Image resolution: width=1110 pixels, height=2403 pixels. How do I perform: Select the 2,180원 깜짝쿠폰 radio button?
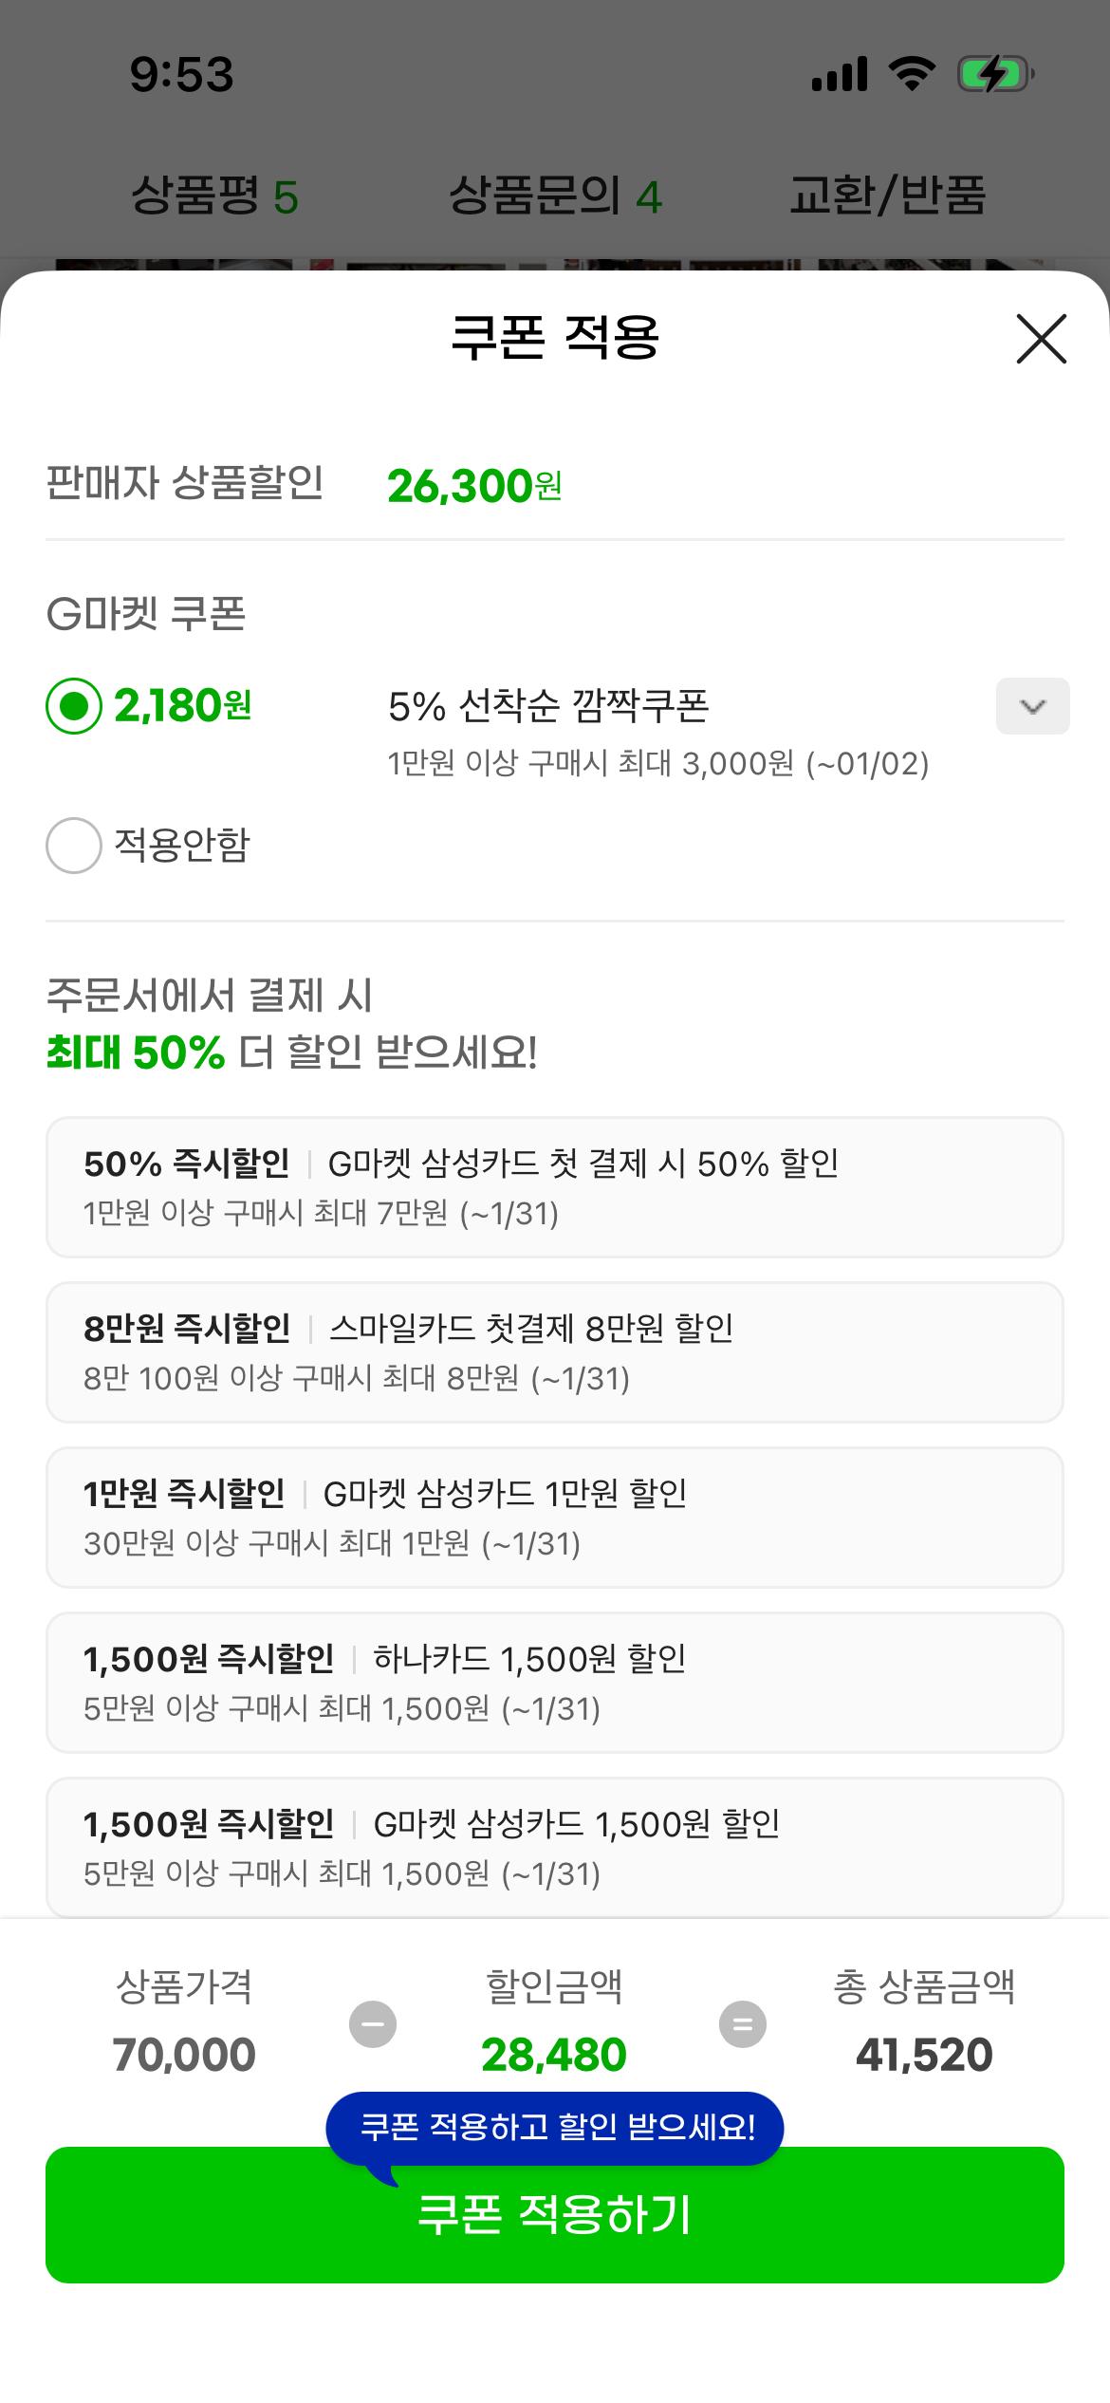click(x=73, y=706)
